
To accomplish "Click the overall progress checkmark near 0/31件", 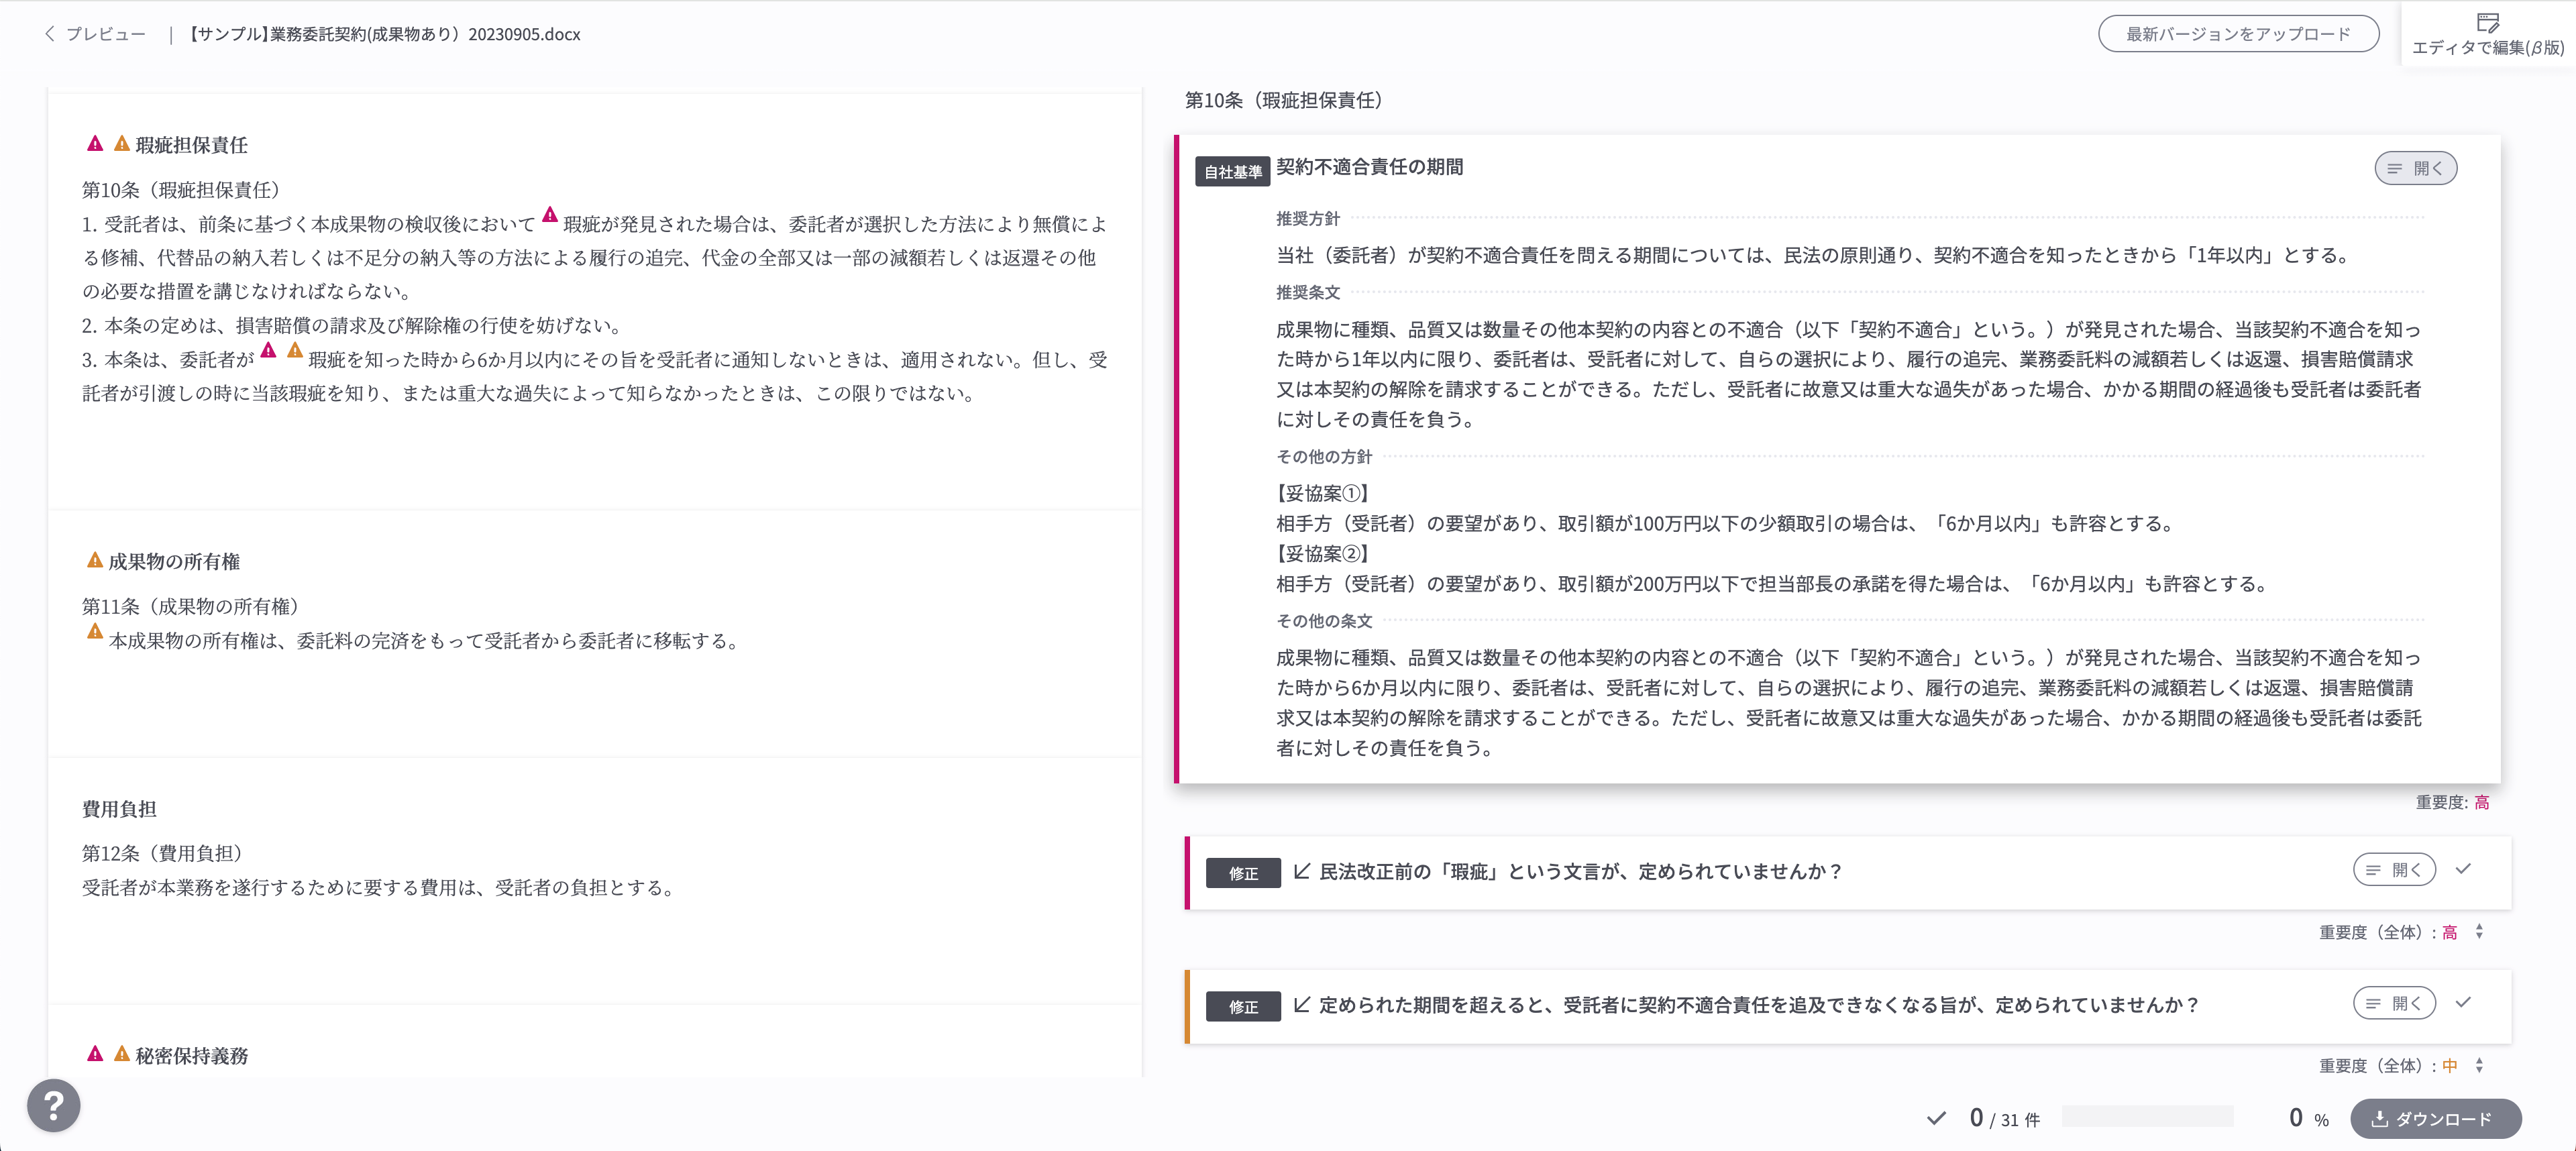I will pos(1936,1118).
